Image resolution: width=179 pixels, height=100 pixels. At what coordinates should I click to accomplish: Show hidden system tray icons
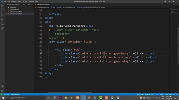[154, 98]
